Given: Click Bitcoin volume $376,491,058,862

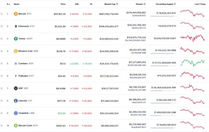Looking at the screenshot, I should coord(136,13).
